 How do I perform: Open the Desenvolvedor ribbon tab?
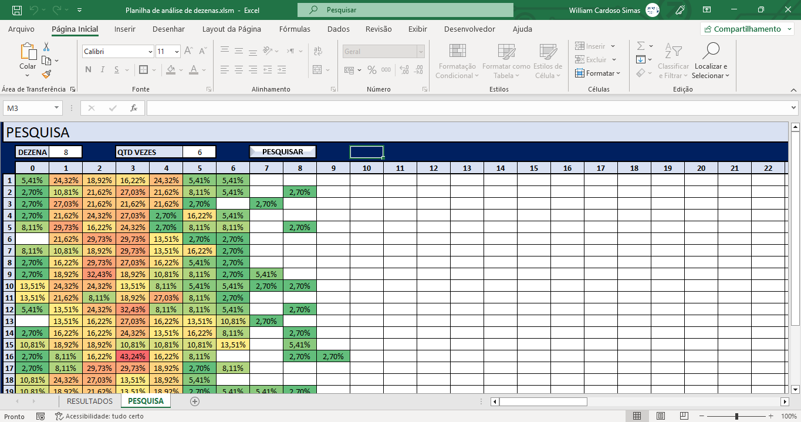click(x=469, y=29)
